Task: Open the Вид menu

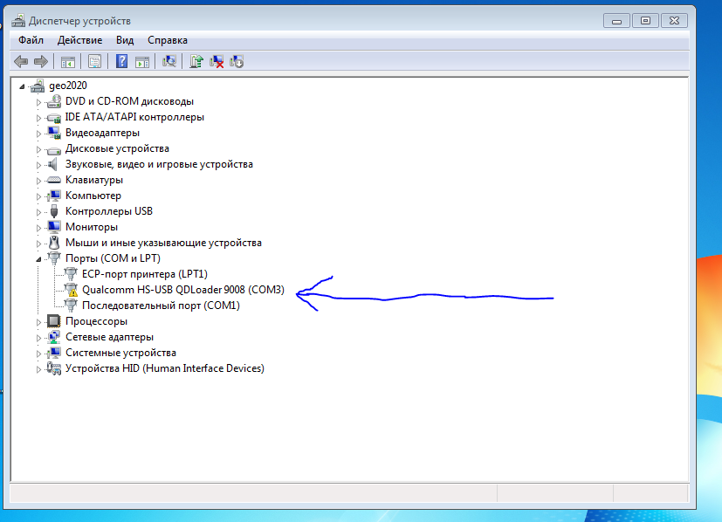Action: pyautogui.click(x=125, y=40)
